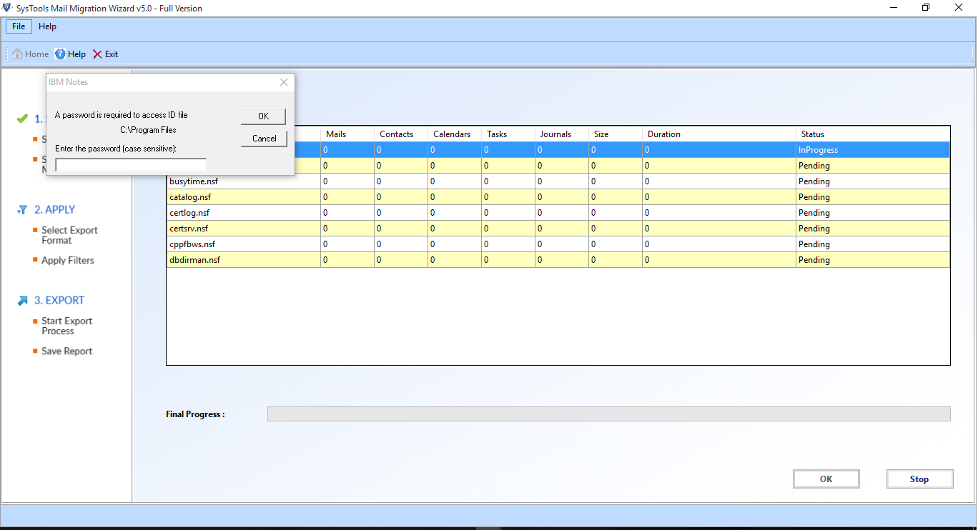Select the certlog.nsf row

click(x=558, y=213)
